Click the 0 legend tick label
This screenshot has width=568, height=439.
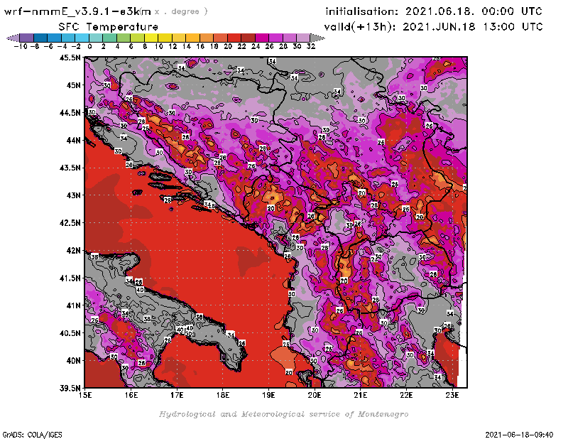point(89,46)
